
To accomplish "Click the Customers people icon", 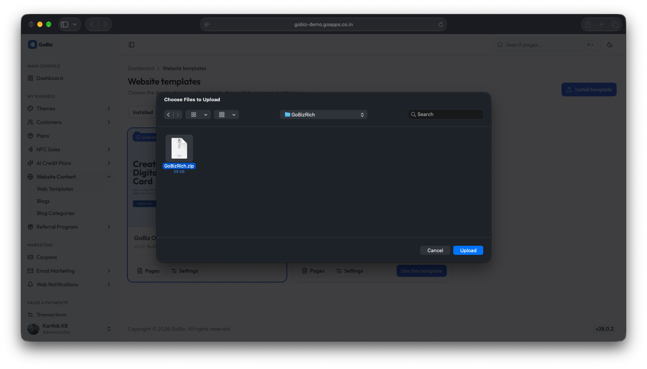I will pyautogui.click(x=30, y=122).
